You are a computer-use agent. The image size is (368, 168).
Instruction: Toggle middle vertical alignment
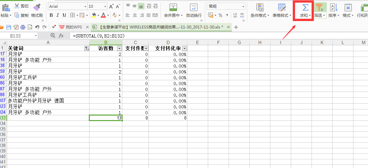point(135,6)
